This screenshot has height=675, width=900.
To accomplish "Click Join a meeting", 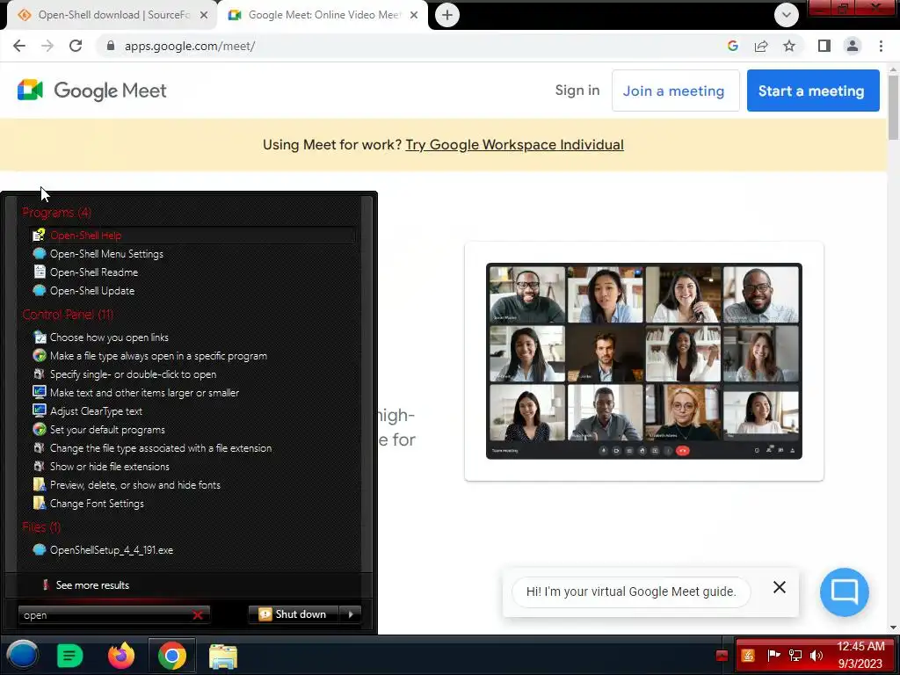I will [x=675, y=91].
